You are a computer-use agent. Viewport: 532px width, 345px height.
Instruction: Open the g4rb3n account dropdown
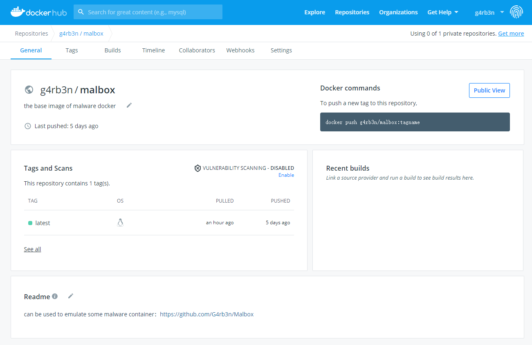pyautogui.click(x=489, y=12)
